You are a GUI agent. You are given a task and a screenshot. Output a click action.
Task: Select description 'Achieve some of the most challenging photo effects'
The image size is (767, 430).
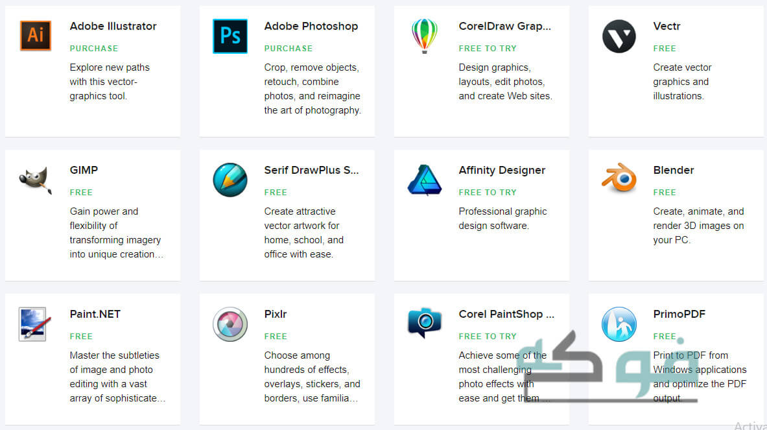pos(504,377)
